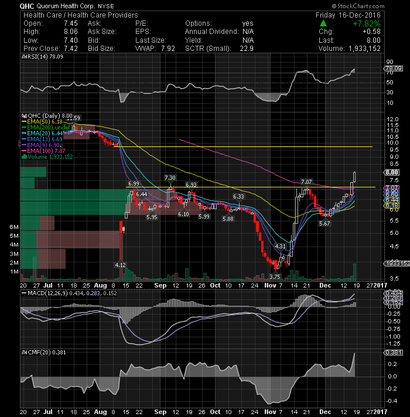The height and width of the screenshot is (417, 410).
Task: Click the 6.44 price label on the chart
Action: tap(142, 194)
